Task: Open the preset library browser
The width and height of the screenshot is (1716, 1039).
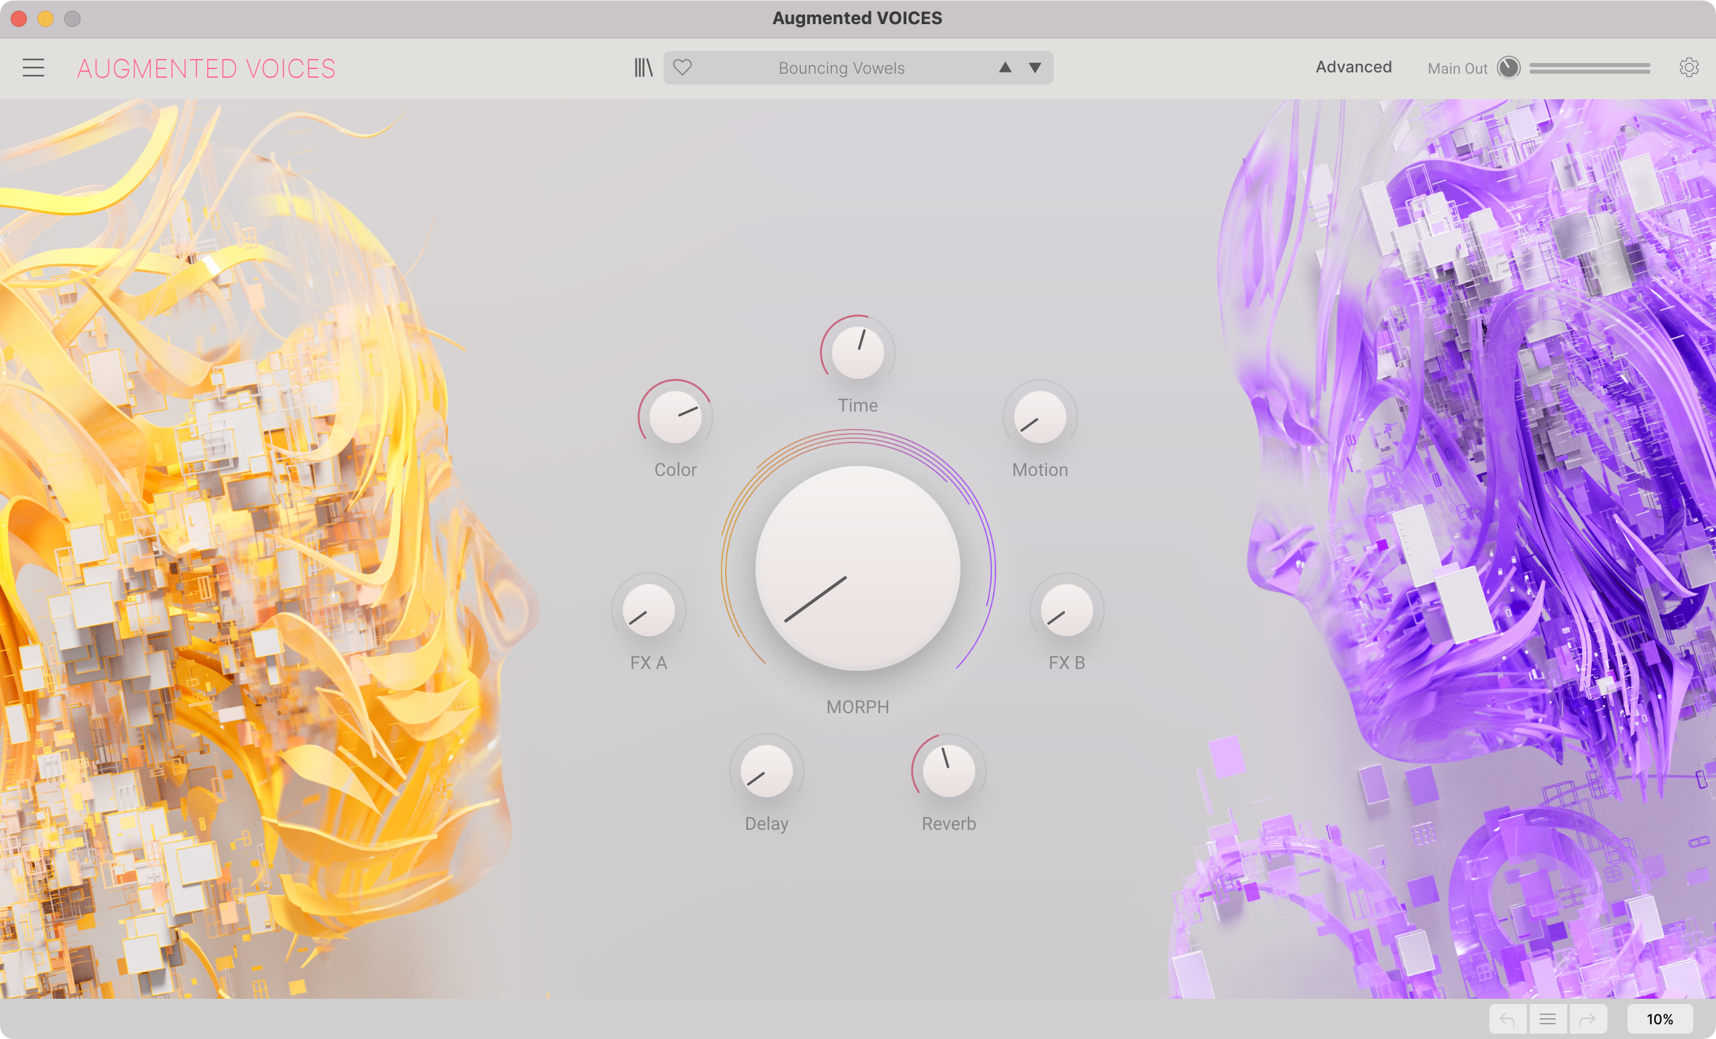Action: tap(637, 68)
